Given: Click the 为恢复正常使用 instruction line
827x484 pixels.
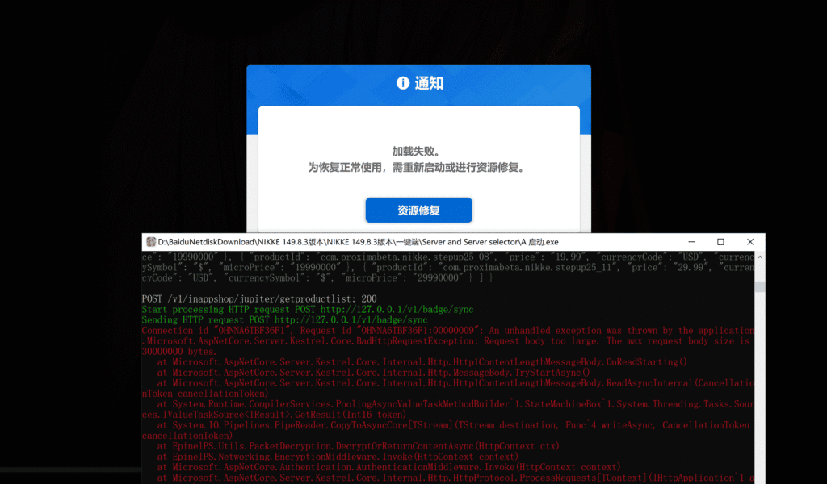Looking at the screenshot, I should pyautogui.click(x=417, y=168).
